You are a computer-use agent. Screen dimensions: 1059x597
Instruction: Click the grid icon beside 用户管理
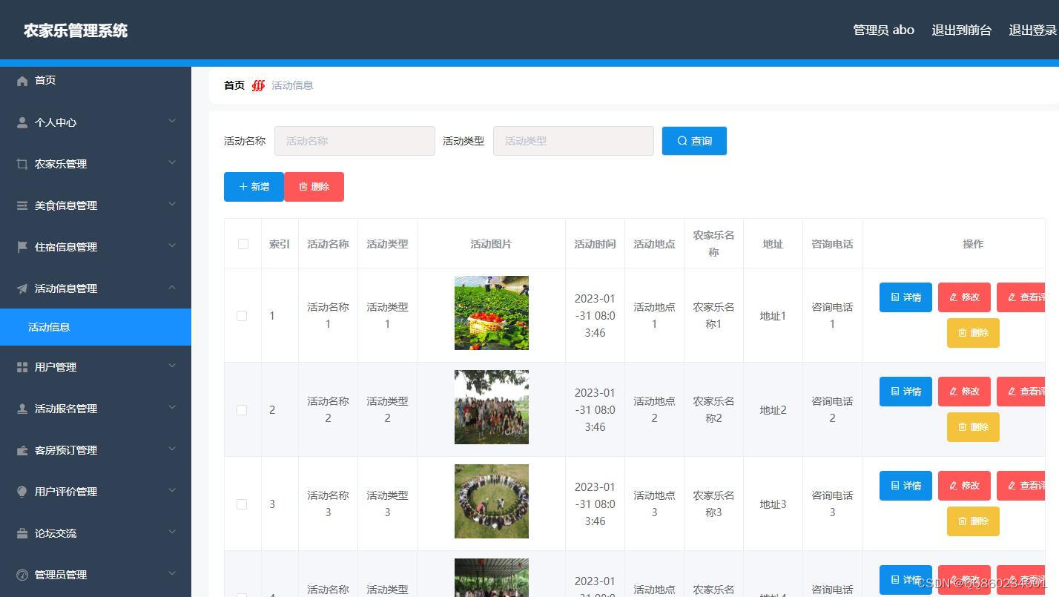(22, 367)
